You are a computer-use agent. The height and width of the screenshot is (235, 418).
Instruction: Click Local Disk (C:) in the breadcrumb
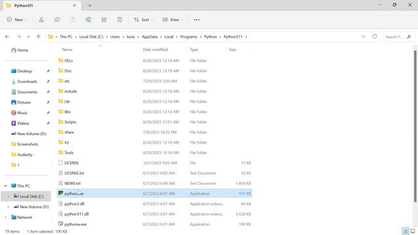pyautogui.click(x=91, y=37)
